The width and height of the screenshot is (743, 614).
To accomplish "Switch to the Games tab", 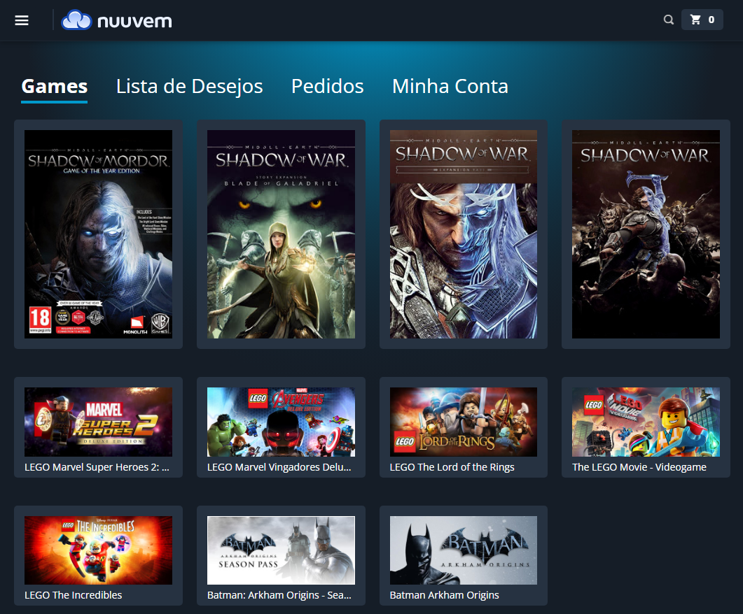I will (x=55, y=87).
